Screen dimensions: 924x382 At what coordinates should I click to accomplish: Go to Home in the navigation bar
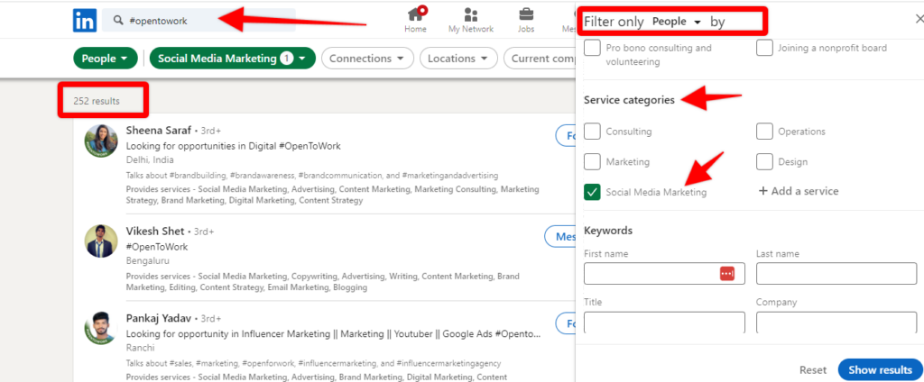coord(415,20)
